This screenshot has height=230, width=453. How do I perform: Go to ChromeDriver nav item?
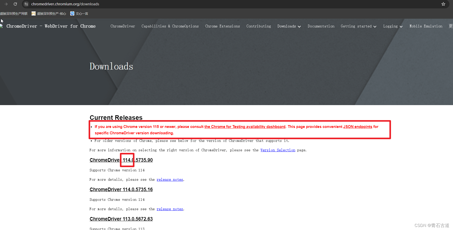click(x=123, y=26)
